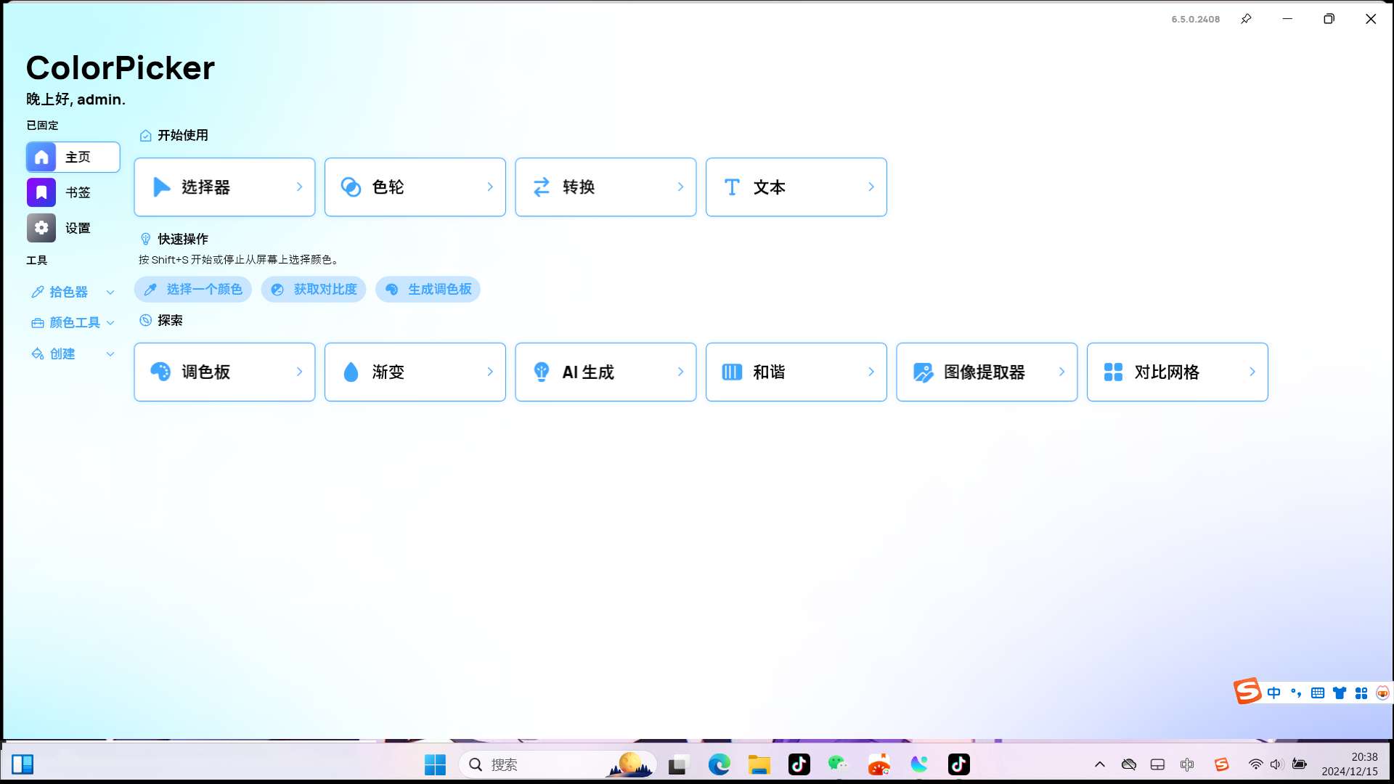Click the chevron on the 选择器 card
The height and width of the screenshot is (784, 1394).
(299, 187)
